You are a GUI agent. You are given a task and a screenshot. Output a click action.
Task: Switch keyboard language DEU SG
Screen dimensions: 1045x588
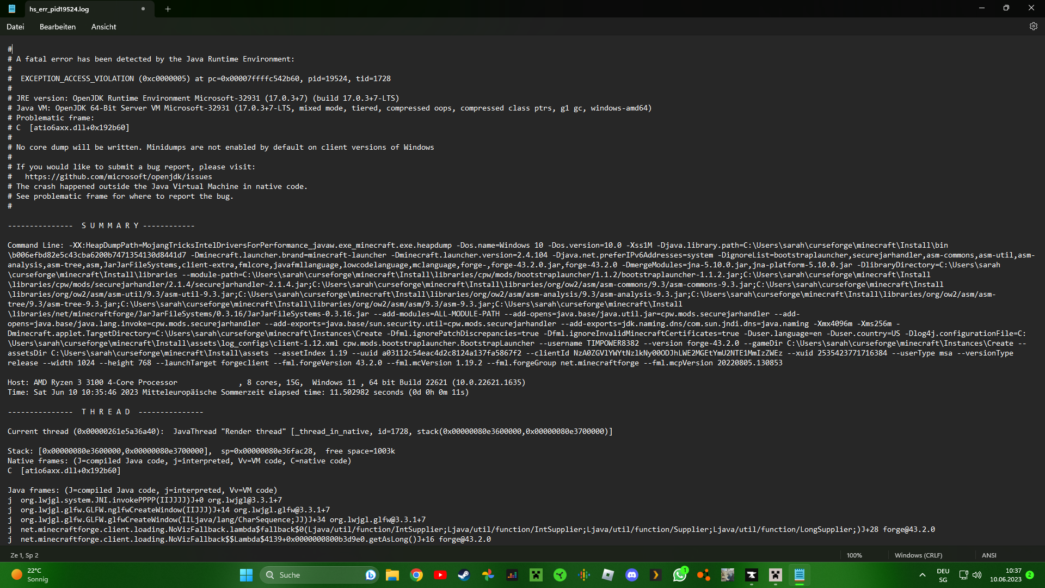(x=943, y=575)
